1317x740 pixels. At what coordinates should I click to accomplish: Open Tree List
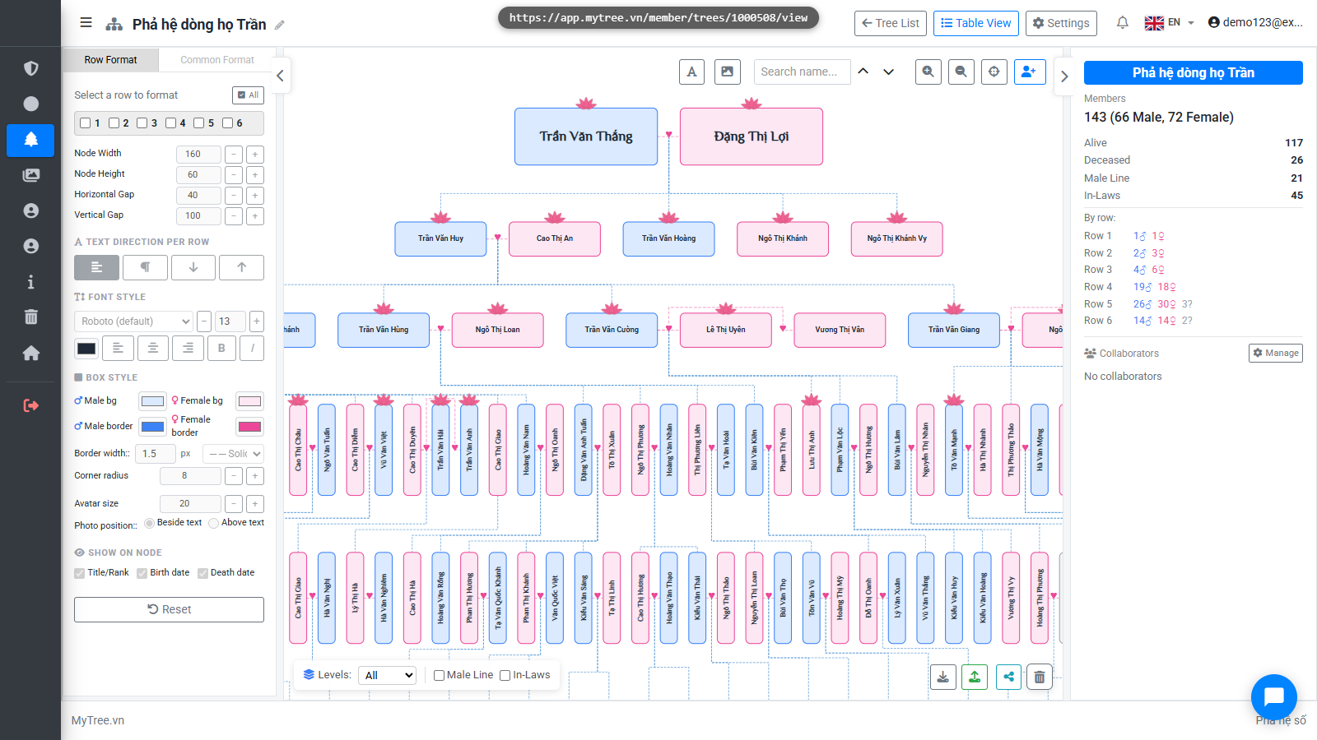pos(891,23)
